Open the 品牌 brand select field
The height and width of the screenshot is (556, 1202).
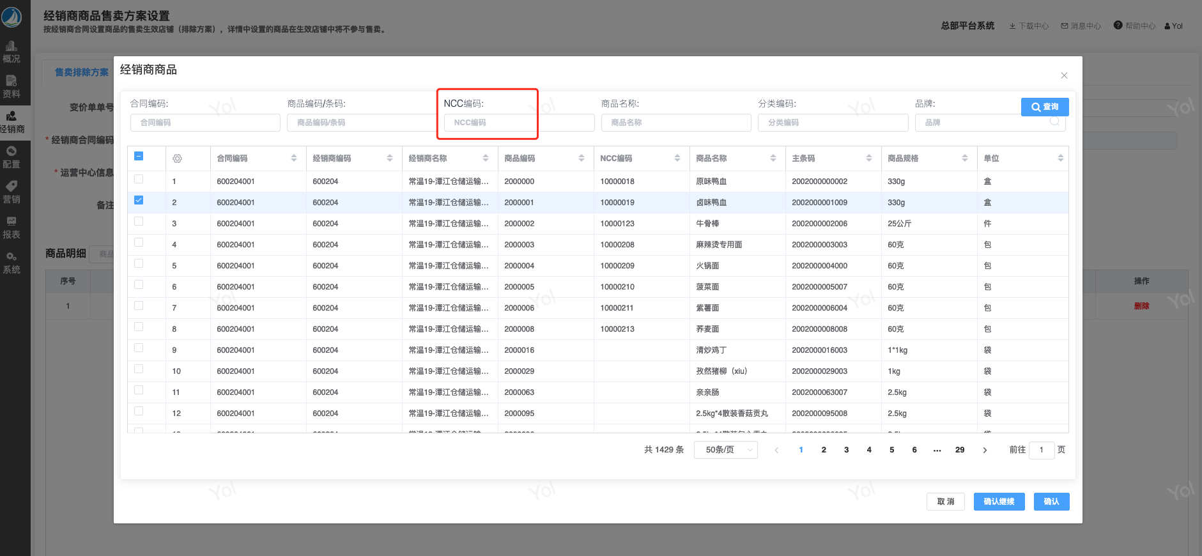tap(989, 123)
